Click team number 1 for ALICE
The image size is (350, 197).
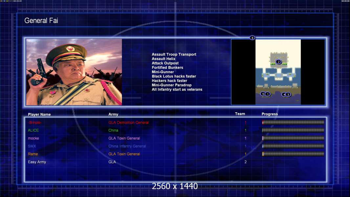(x=246, y=130)
